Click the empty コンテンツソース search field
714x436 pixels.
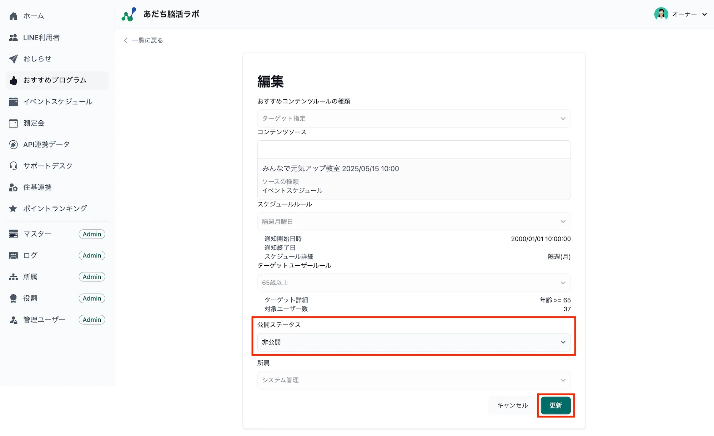(x=413, y=150)
